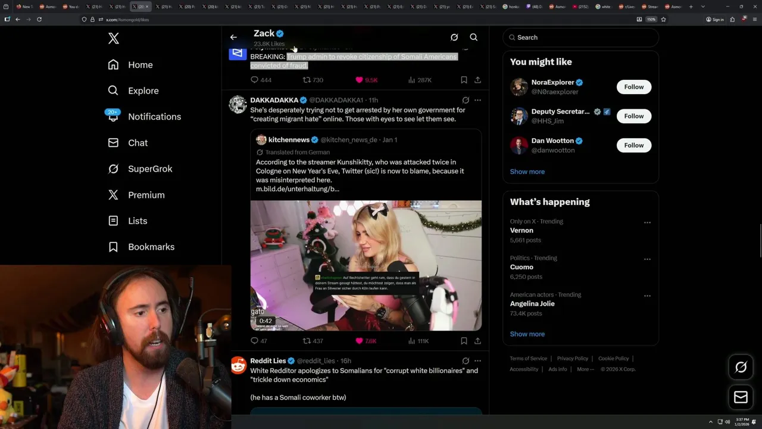
Task: Open the kitchennews quoted account name
Action: coord(289,140)
